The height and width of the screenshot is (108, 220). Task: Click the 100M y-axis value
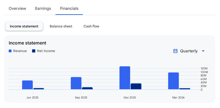coord(204,72)
